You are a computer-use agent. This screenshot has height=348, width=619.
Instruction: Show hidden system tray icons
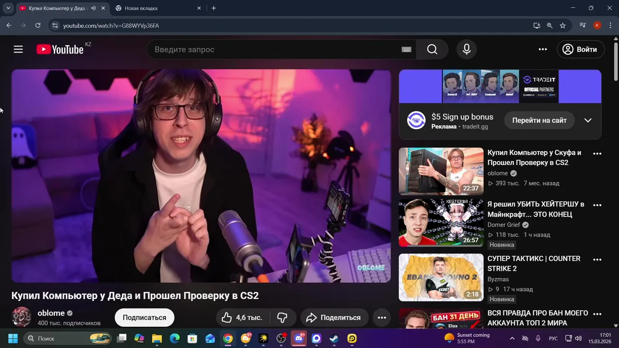click(512, 338)
